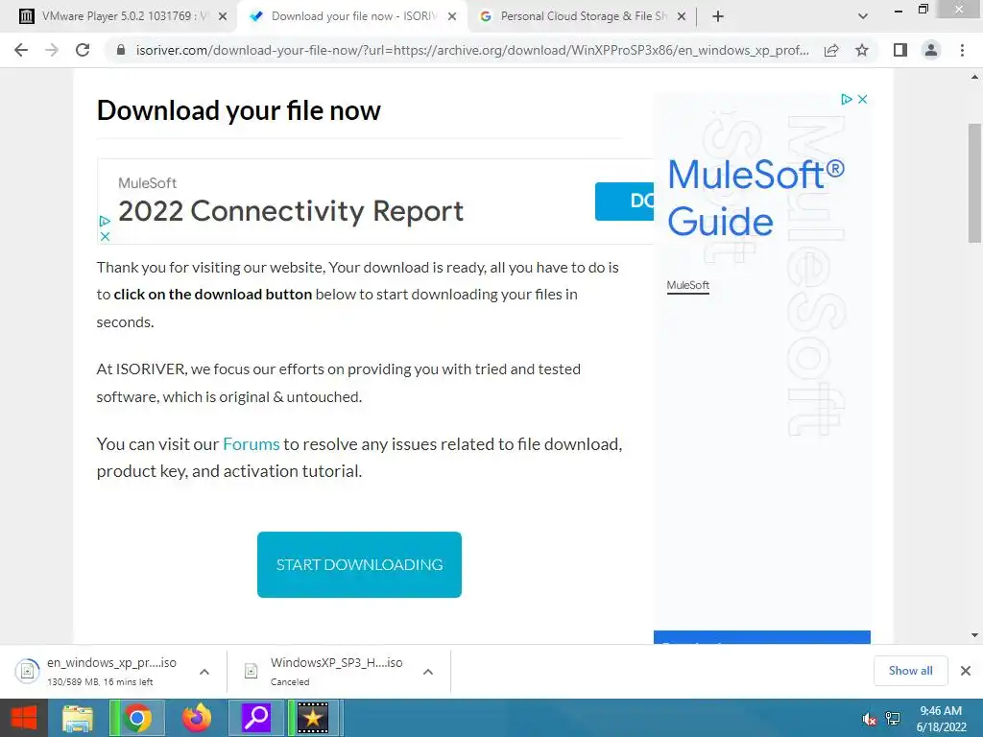Open File Explorer from taskbar

78,718
